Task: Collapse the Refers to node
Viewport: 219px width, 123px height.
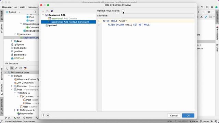Action: (x=15, y=93)
